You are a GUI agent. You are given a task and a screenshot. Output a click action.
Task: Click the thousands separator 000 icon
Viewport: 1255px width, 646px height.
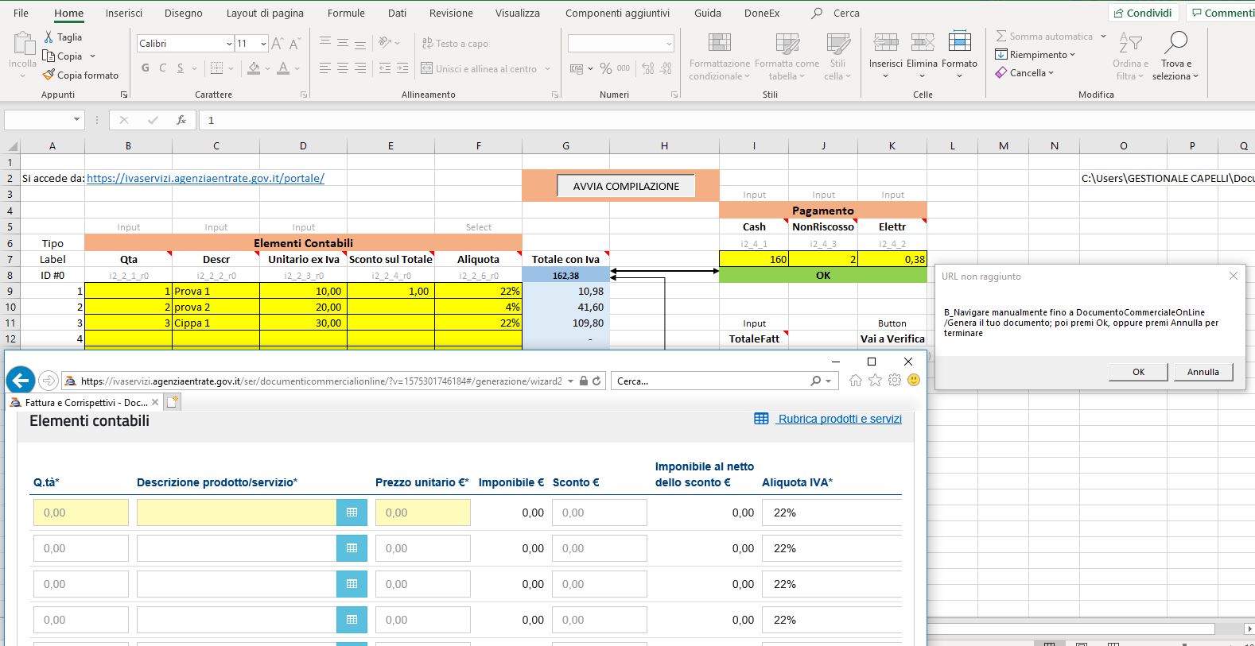(624, 68)
